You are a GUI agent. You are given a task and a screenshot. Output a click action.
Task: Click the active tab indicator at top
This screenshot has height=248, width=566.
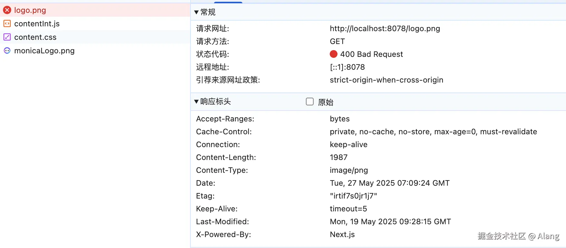click(x=228, y=2)
